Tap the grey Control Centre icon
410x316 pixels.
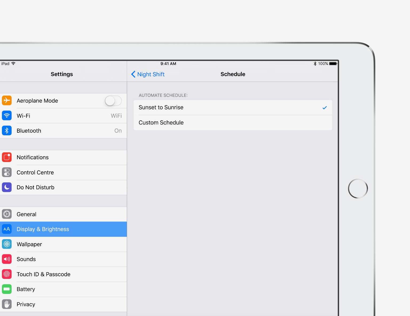tap(7, 172)
